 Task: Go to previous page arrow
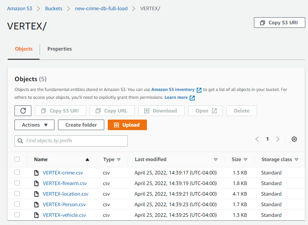[x=257, y=139]
